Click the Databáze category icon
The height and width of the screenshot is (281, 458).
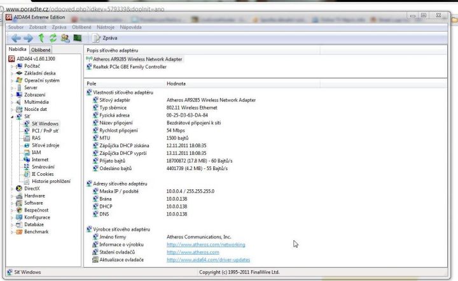[x=19, y=224]
